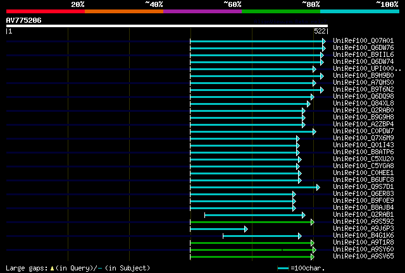The image size is (405, 273).
Task: Click the white query sequence bar
Action: point(167,26)
